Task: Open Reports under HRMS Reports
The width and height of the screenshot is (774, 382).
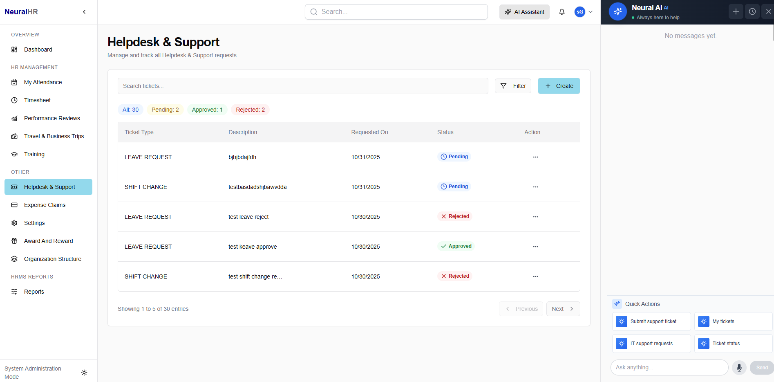Action: click(x=34, y=291)
